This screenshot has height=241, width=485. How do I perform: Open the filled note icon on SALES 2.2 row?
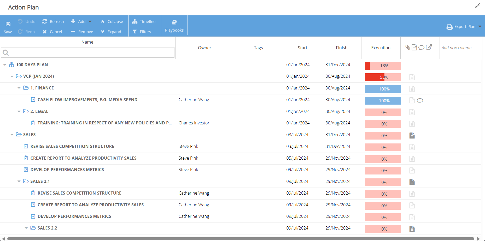412,229
